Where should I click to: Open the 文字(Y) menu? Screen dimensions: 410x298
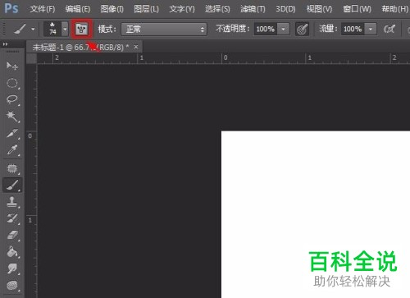click(x=182, y=9)
